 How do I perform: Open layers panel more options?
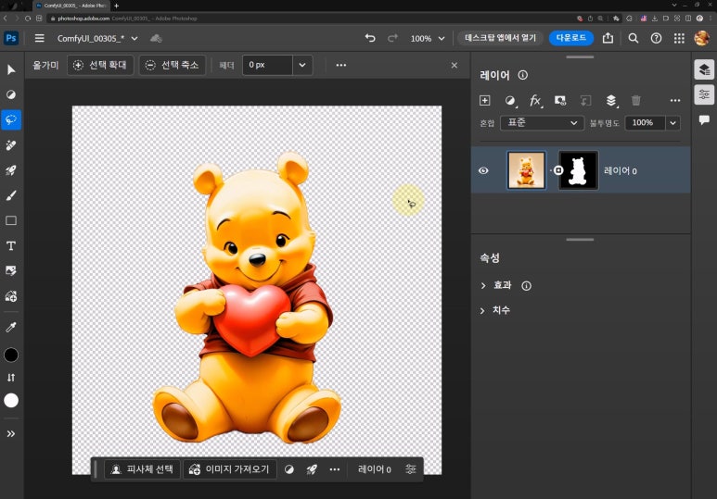tap(675, 100)
